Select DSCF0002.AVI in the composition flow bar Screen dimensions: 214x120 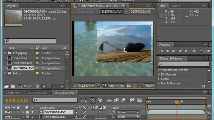coord(140,12)
